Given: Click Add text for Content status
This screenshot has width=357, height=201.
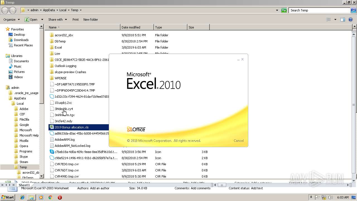Looking at the screenshot, I should 257,188.
